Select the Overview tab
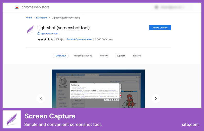This screenshot has width=204, height=131. (61, 56)
